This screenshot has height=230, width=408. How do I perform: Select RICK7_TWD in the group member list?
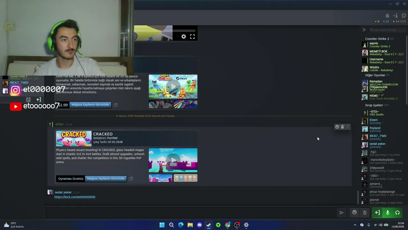point(384,137)
